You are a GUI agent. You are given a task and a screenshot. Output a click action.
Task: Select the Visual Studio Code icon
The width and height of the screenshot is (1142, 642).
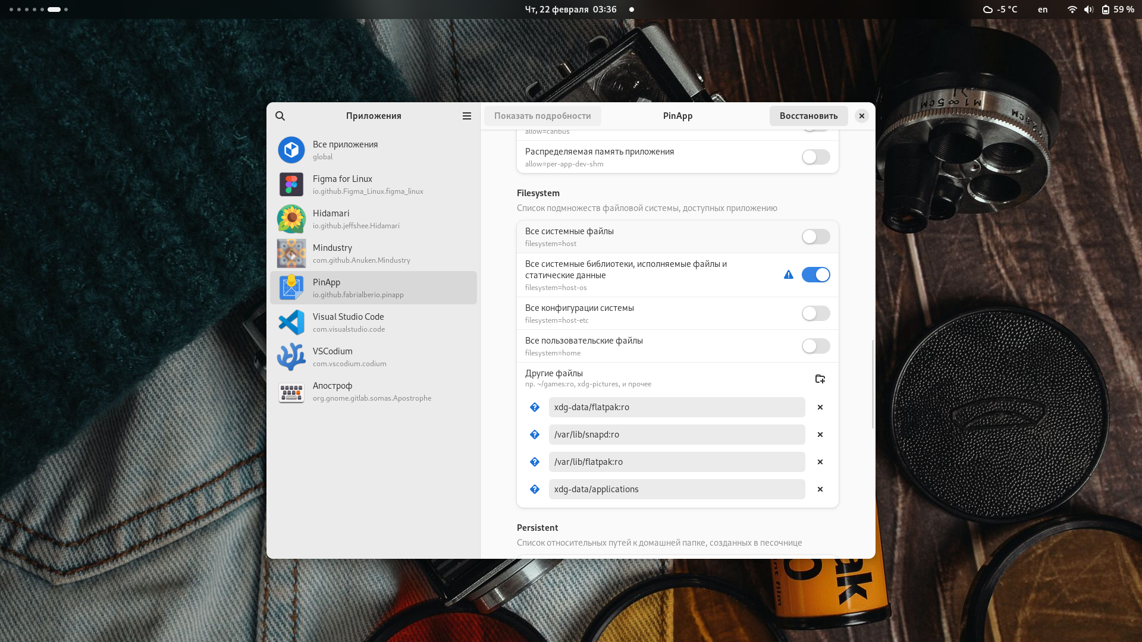point(291,322)
